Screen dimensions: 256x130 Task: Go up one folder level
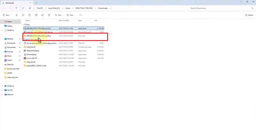16,8
